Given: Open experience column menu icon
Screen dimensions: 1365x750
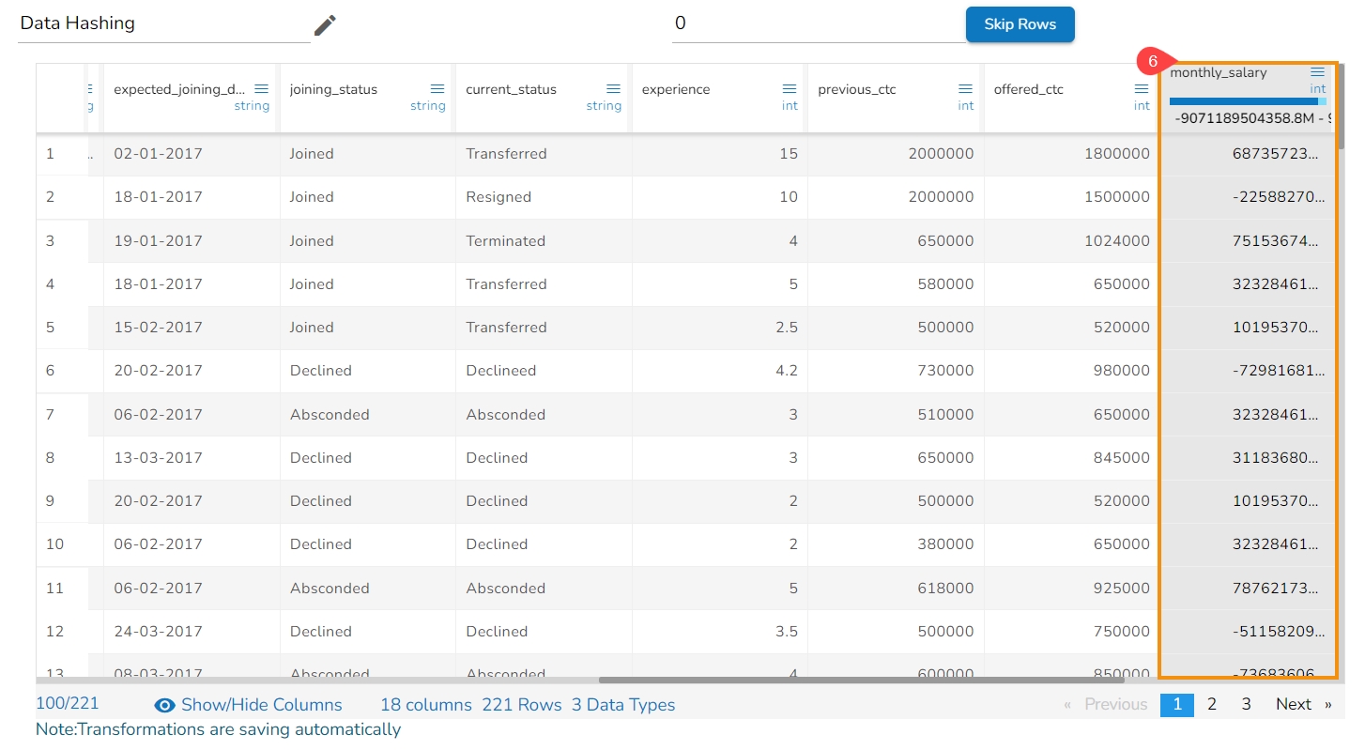Looking at the screenshot, I should tap(790, 89).
